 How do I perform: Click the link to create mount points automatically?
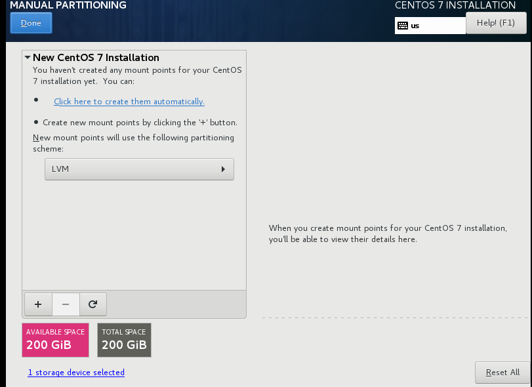pos(129,102)
